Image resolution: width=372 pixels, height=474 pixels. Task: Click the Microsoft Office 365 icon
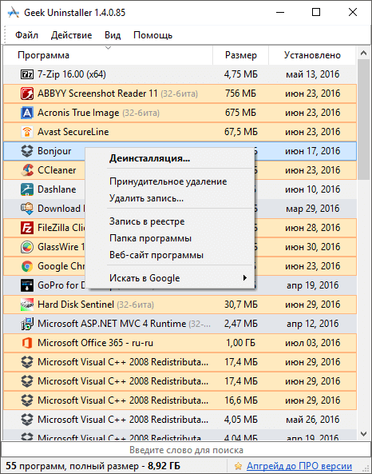tap(27, 343)
